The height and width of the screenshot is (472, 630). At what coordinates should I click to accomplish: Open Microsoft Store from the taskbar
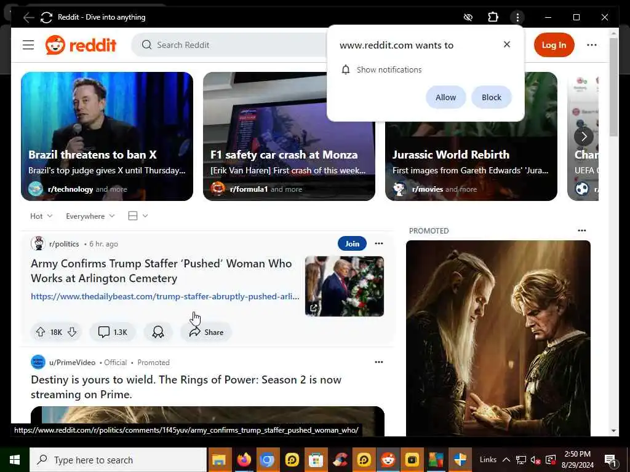[x=316, y=460]
